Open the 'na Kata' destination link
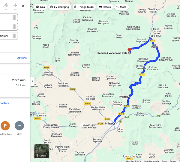 click(4, 103)
